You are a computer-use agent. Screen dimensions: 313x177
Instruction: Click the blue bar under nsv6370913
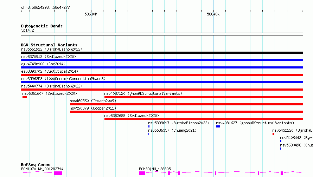[162, 60]
